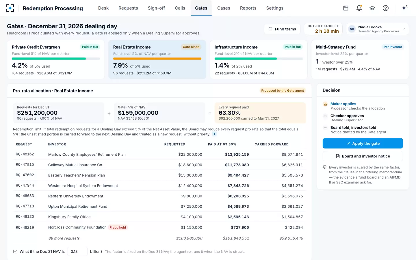This screenshot has width=416, height=260.
Task: Select request ID RQ-48162
Action: [x=25, y=154]
